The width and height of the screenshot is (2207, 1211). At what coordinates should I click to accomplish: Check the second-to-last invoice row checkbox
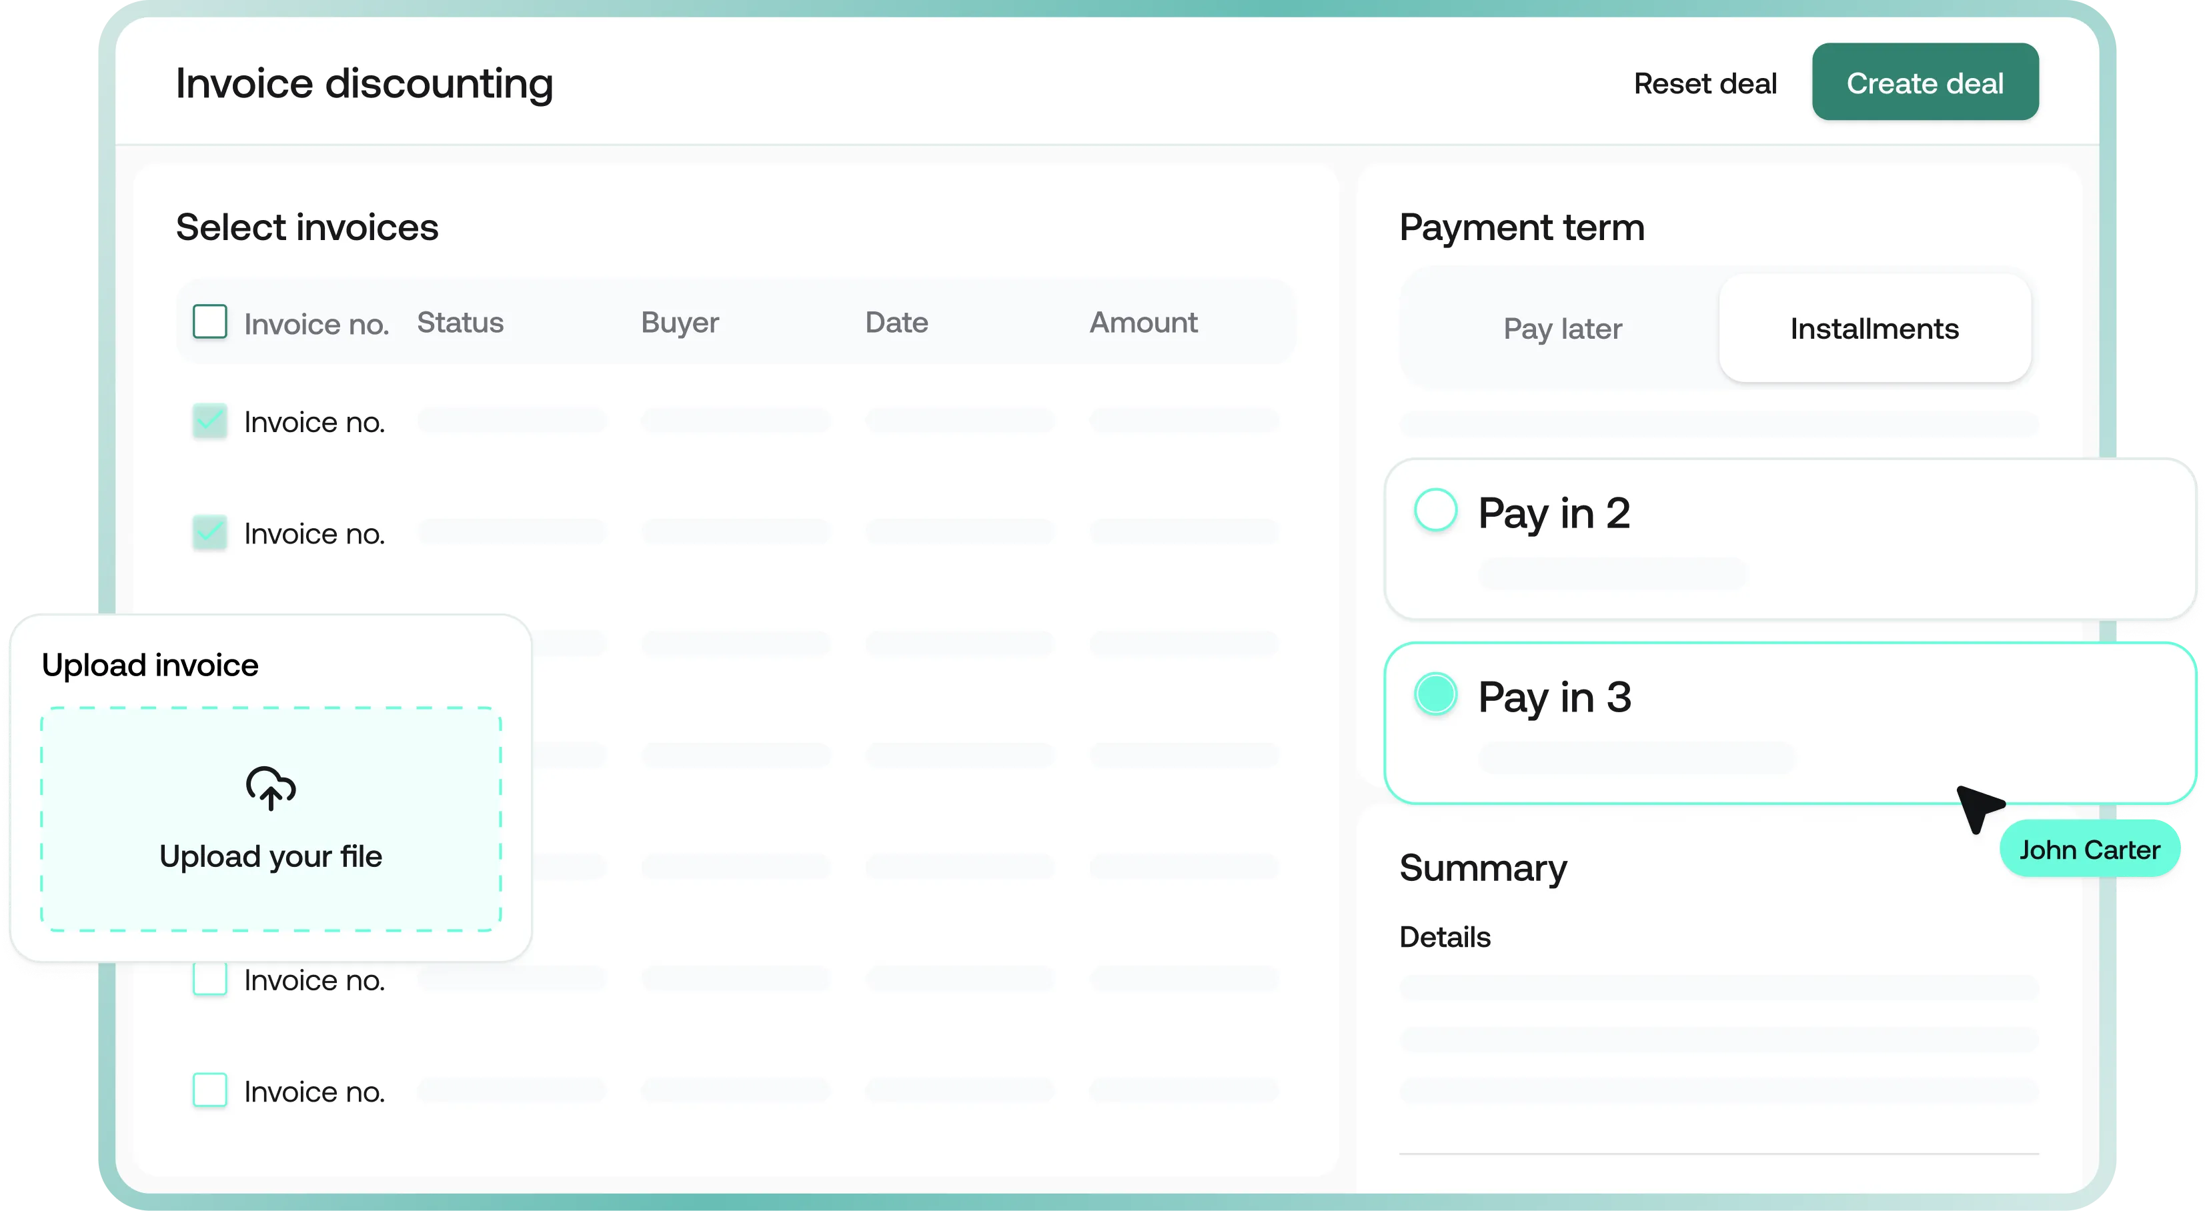tap(210, 979)
